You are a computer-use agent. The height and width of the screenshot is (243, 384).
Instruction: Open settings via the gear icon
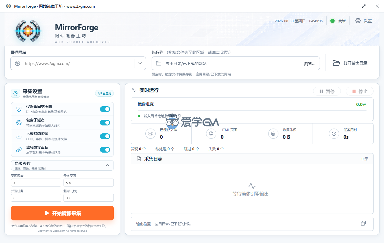point(358,21)
